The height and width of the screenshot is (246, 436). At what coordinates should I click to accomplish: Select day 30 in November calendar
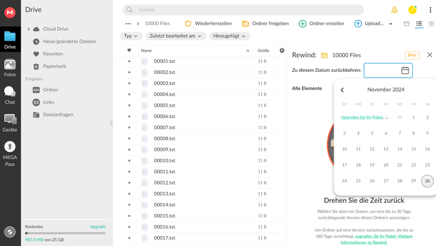(x=427, y=181)
